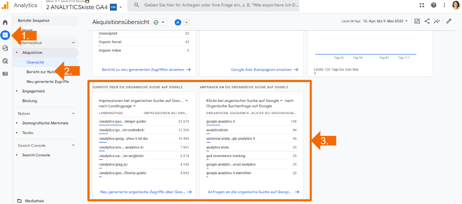This screenshot has height=204, width=462.
Task: Open the Impressionen bei organischer Suche metric dropdown
Action: (187, 101)
